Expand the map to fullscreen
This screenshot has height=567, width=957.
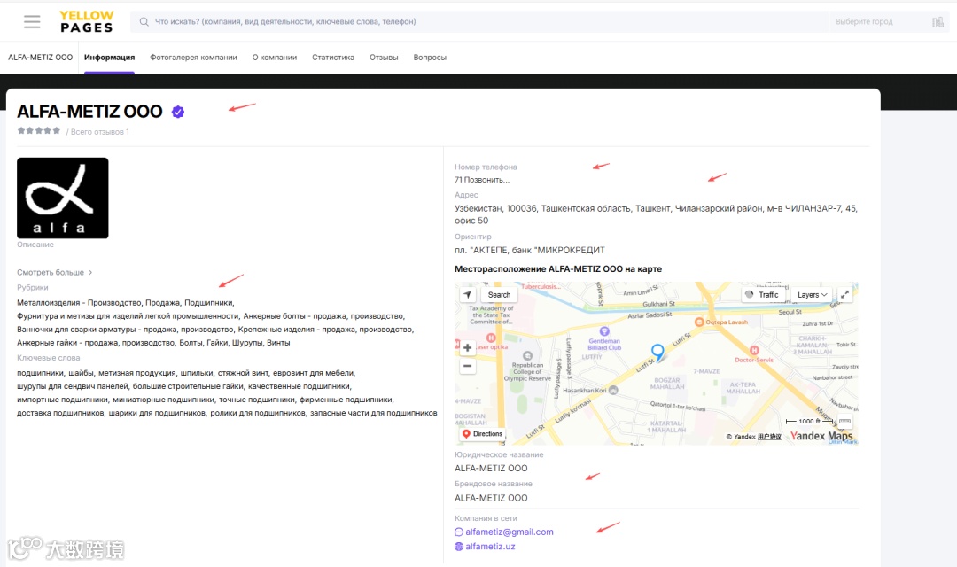[x=844, y=294]
